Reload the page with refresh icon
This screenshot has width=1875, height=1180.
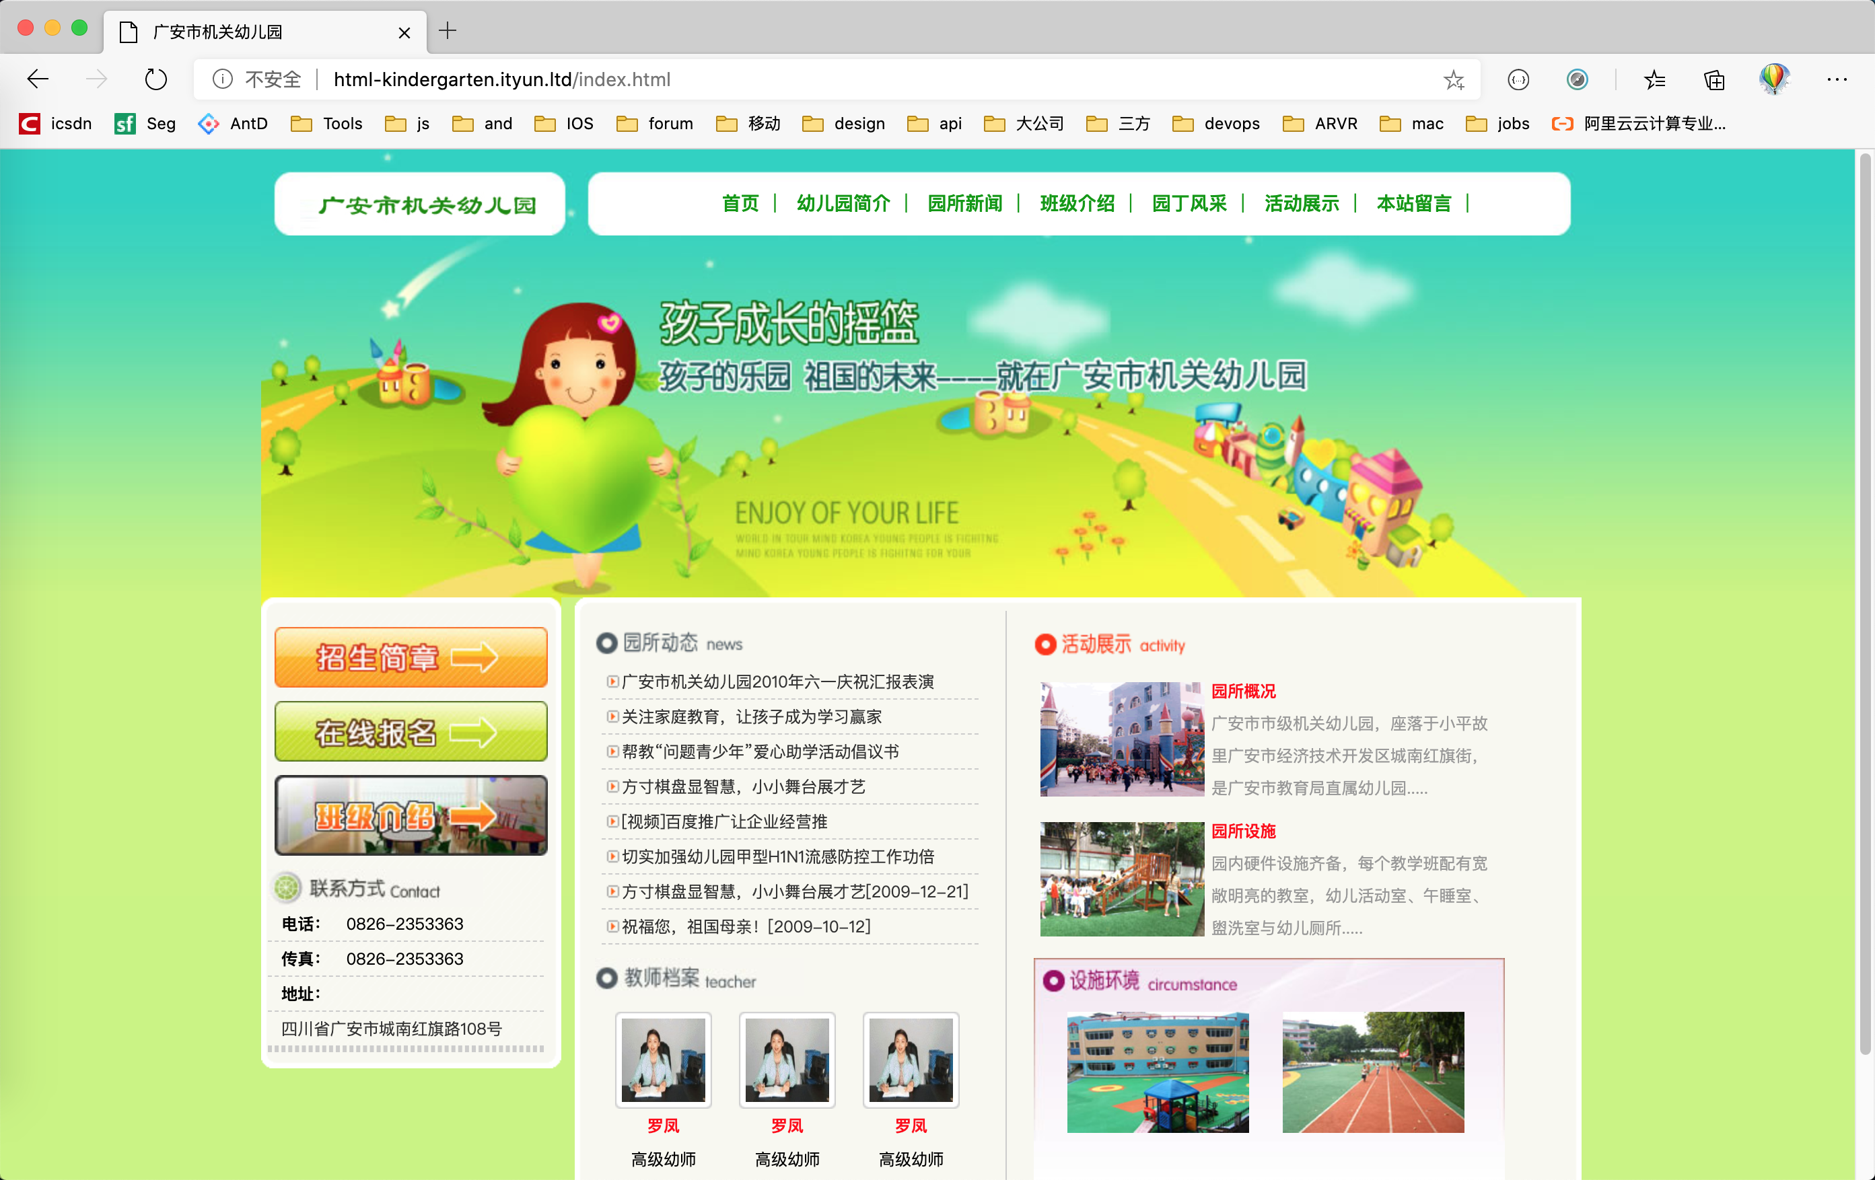155,79
